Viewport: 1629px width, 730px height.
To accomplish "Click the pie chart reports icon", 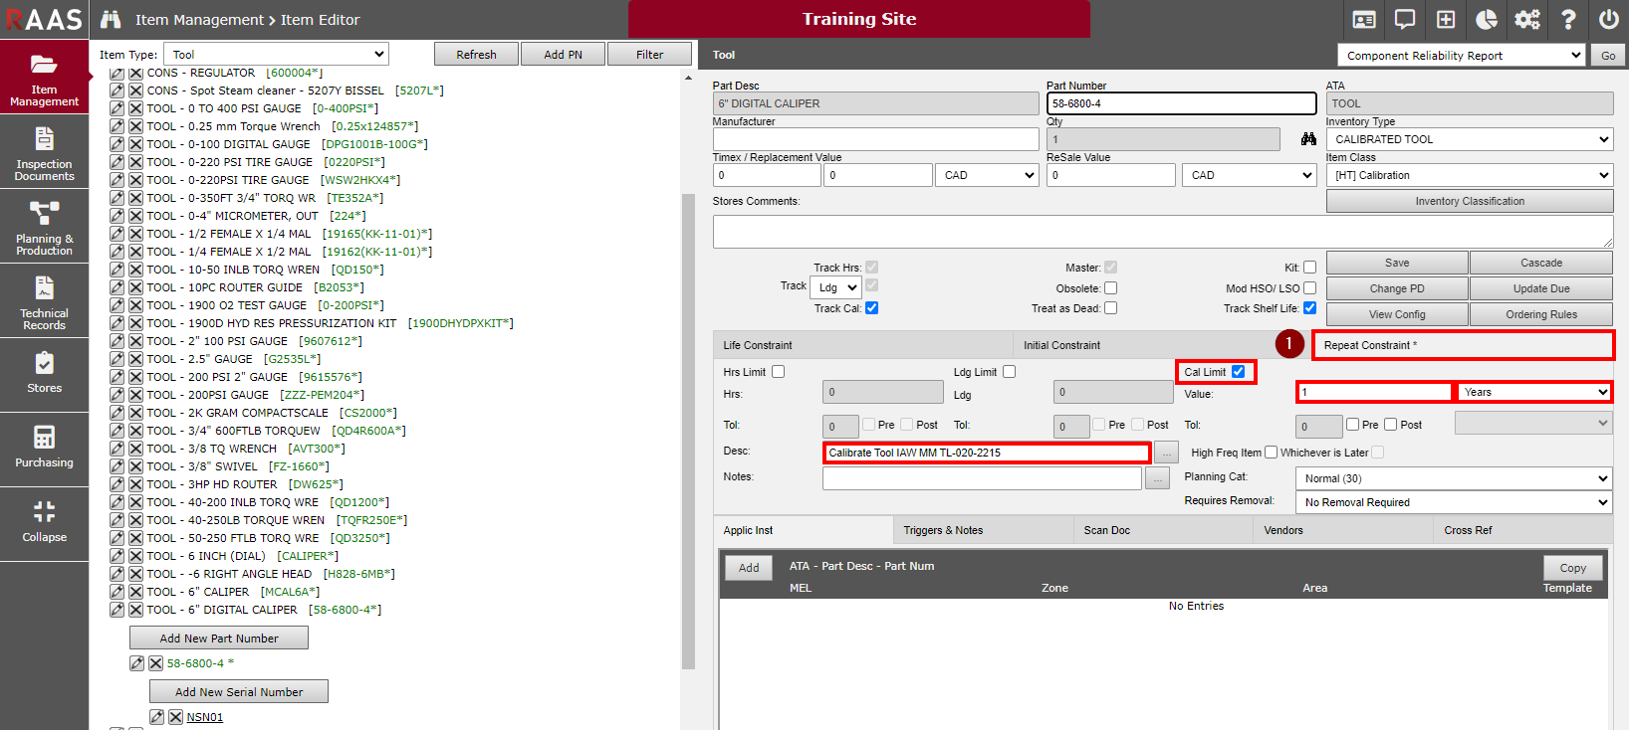I will (1487, 20).
